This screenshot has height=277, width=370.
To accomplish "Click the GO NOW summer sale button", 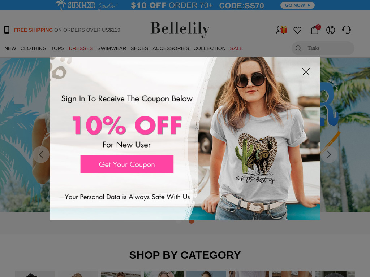I will [x=297, y=5].
